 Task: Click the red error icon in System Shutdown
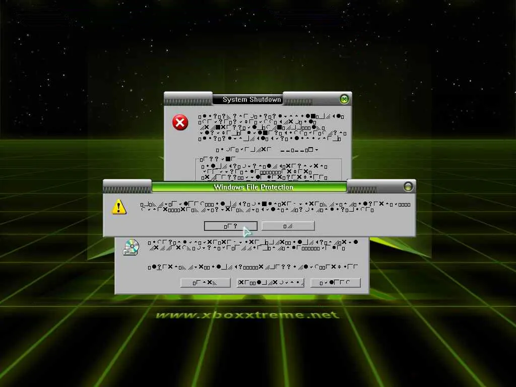[x=180, y=123]
